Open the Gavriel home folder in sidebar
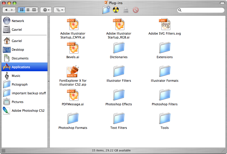The width and height of the screenshot is (227, 154). tap(25, 41)
